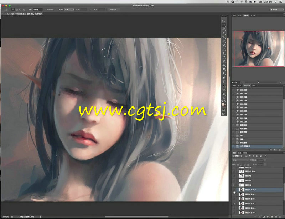Switch to the 路径 tab

(x=245, y=153)
